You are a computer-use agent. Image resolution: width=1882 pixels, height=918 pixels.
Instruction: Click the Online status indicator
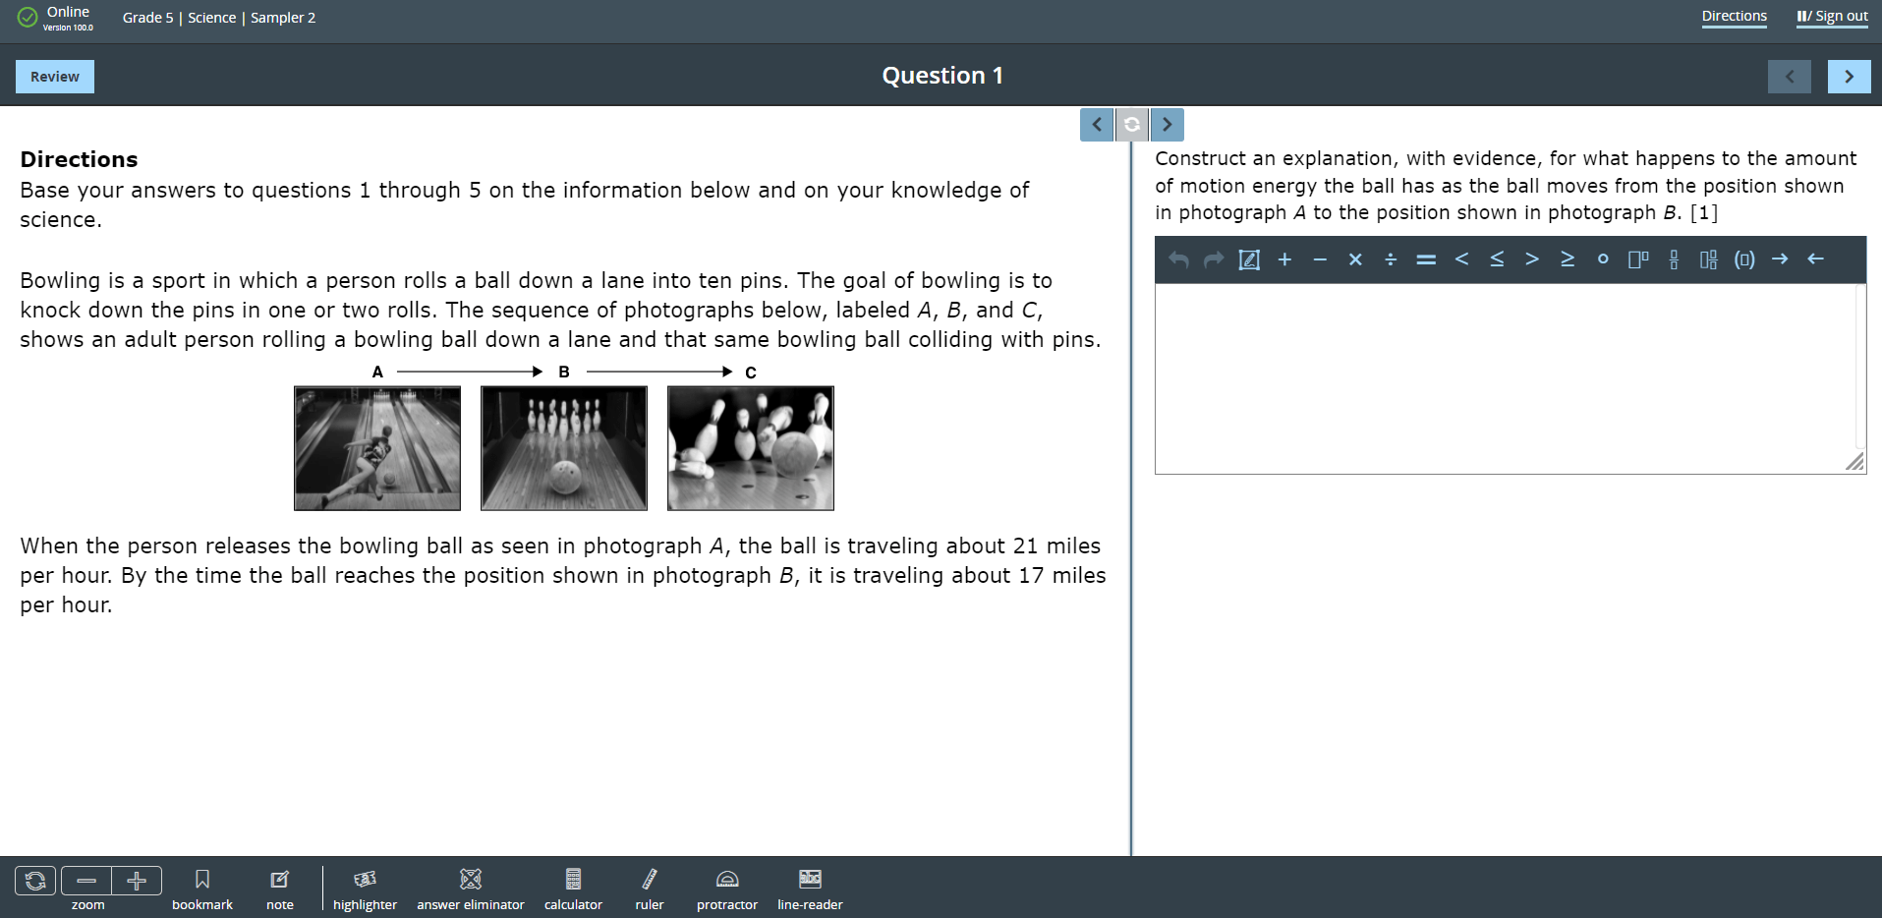56,18
